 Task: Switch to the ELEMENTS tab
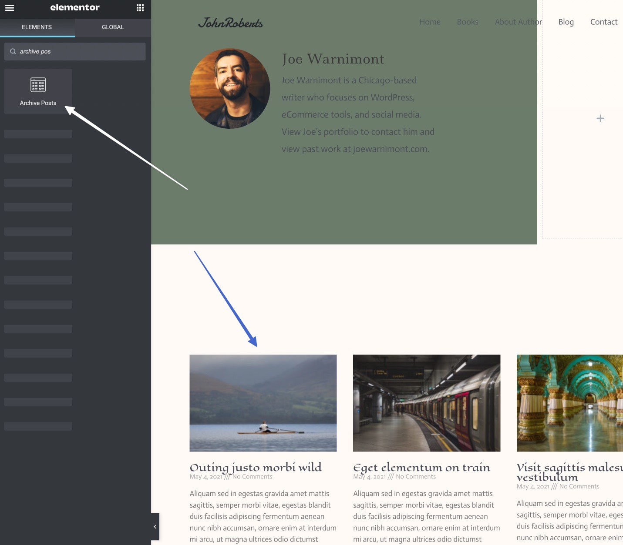click(37, 27)
